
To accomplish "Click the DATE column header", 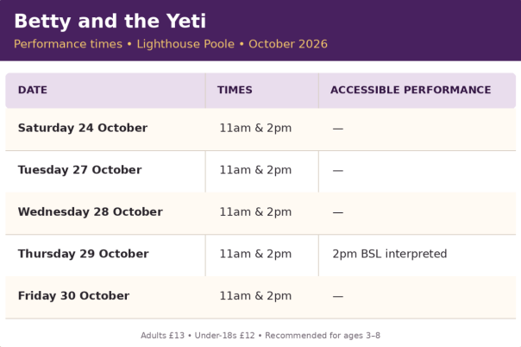I will click(x=105, y=91).
